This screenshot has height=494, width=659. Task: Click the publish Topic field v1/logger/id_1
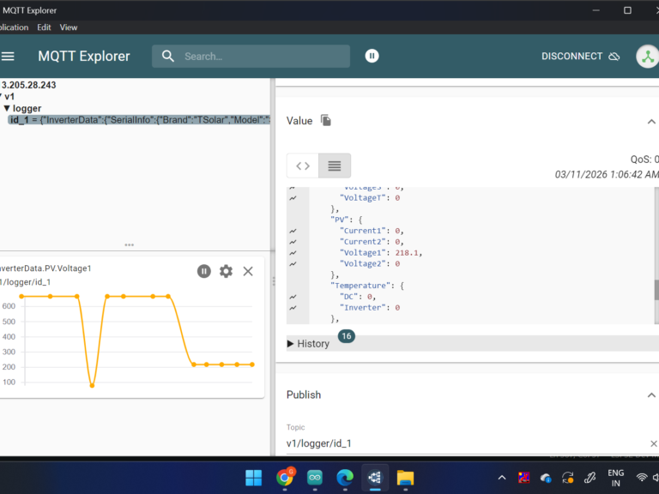(467, 443)
